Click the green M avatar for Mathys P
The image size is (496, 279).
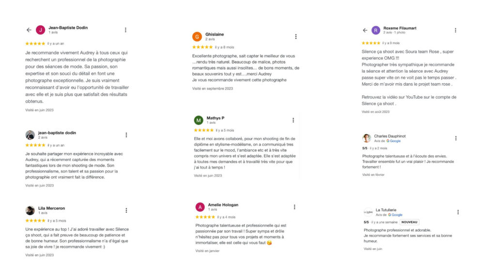pos(199,120)
